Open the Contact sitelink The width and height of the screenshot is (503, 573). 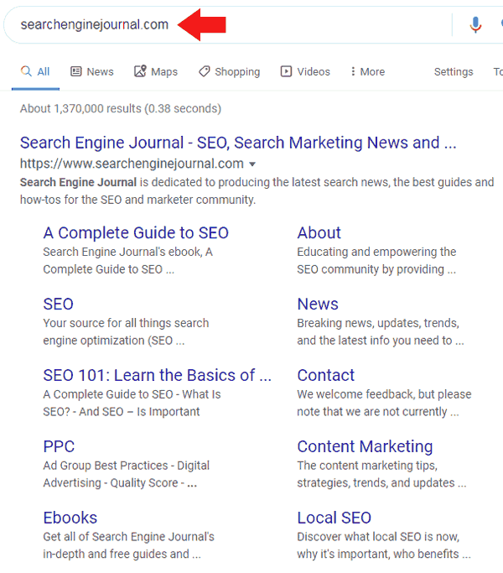point(326,375)
